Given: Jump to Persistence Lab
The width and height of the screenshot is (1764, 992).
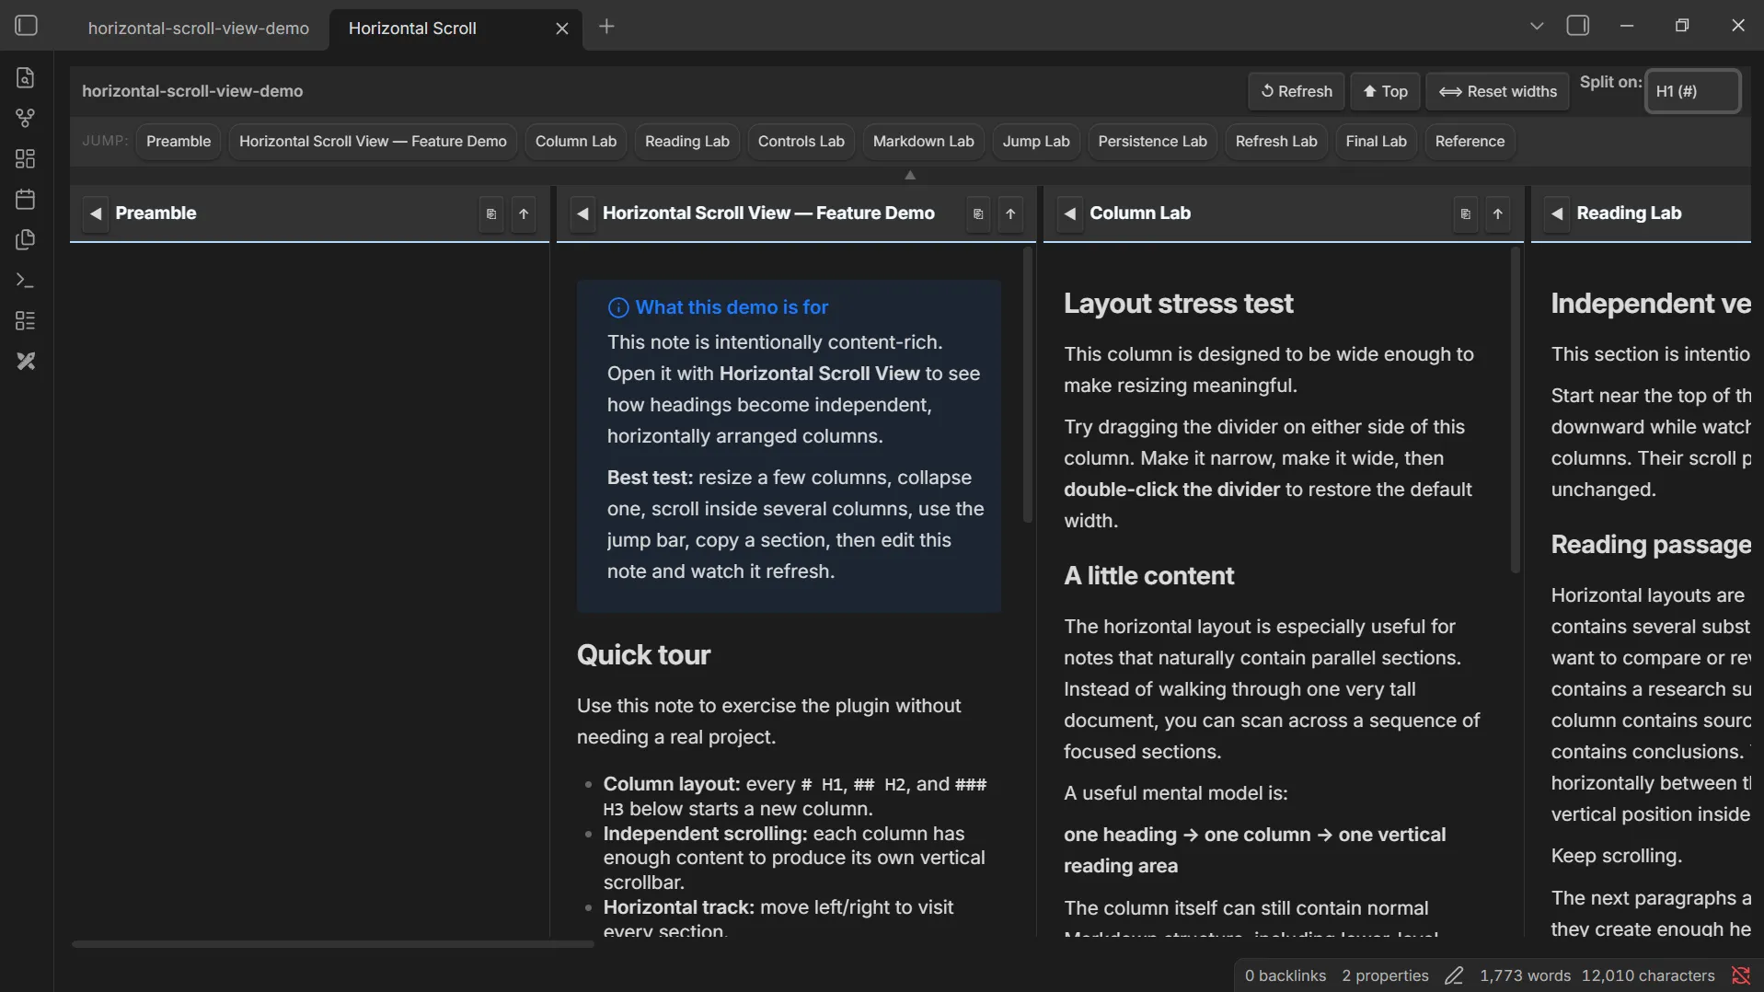Looking at the screenshot, I should 1152,142.
